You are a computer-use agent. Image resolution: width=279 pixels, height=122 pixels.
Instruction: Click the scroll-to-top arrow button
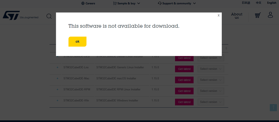[273, 108]
